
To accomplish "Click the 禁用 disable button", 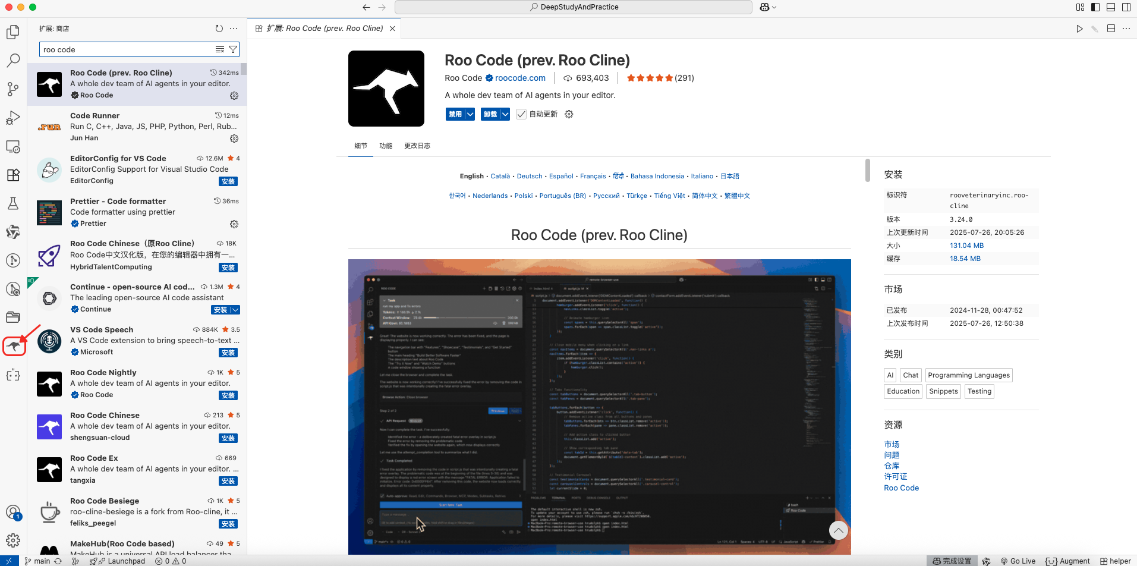I will 455,114.
